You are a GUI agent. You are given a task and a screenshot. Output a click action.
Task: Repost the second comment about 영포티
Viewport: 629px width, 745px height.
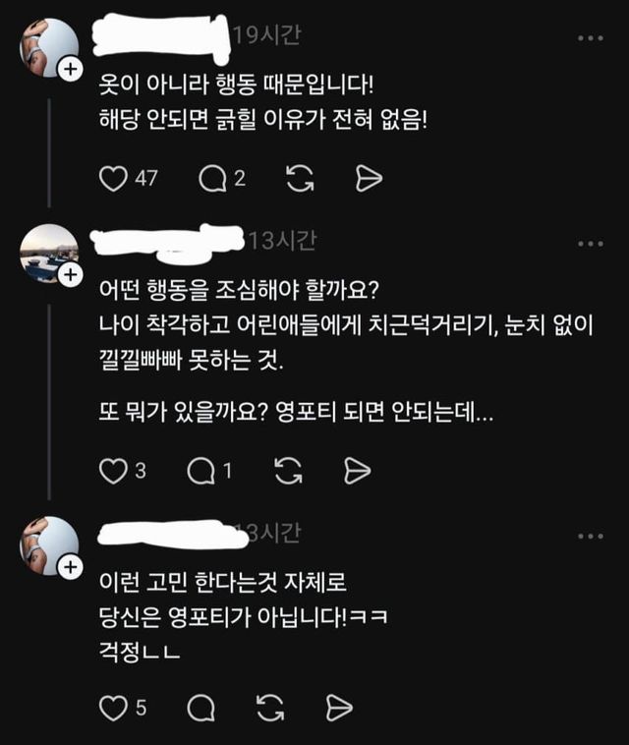tap(289, 472)
